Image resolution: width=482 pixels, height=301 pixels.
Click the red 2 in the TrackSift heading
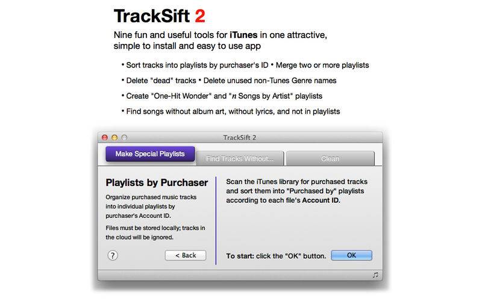[200, 16]
